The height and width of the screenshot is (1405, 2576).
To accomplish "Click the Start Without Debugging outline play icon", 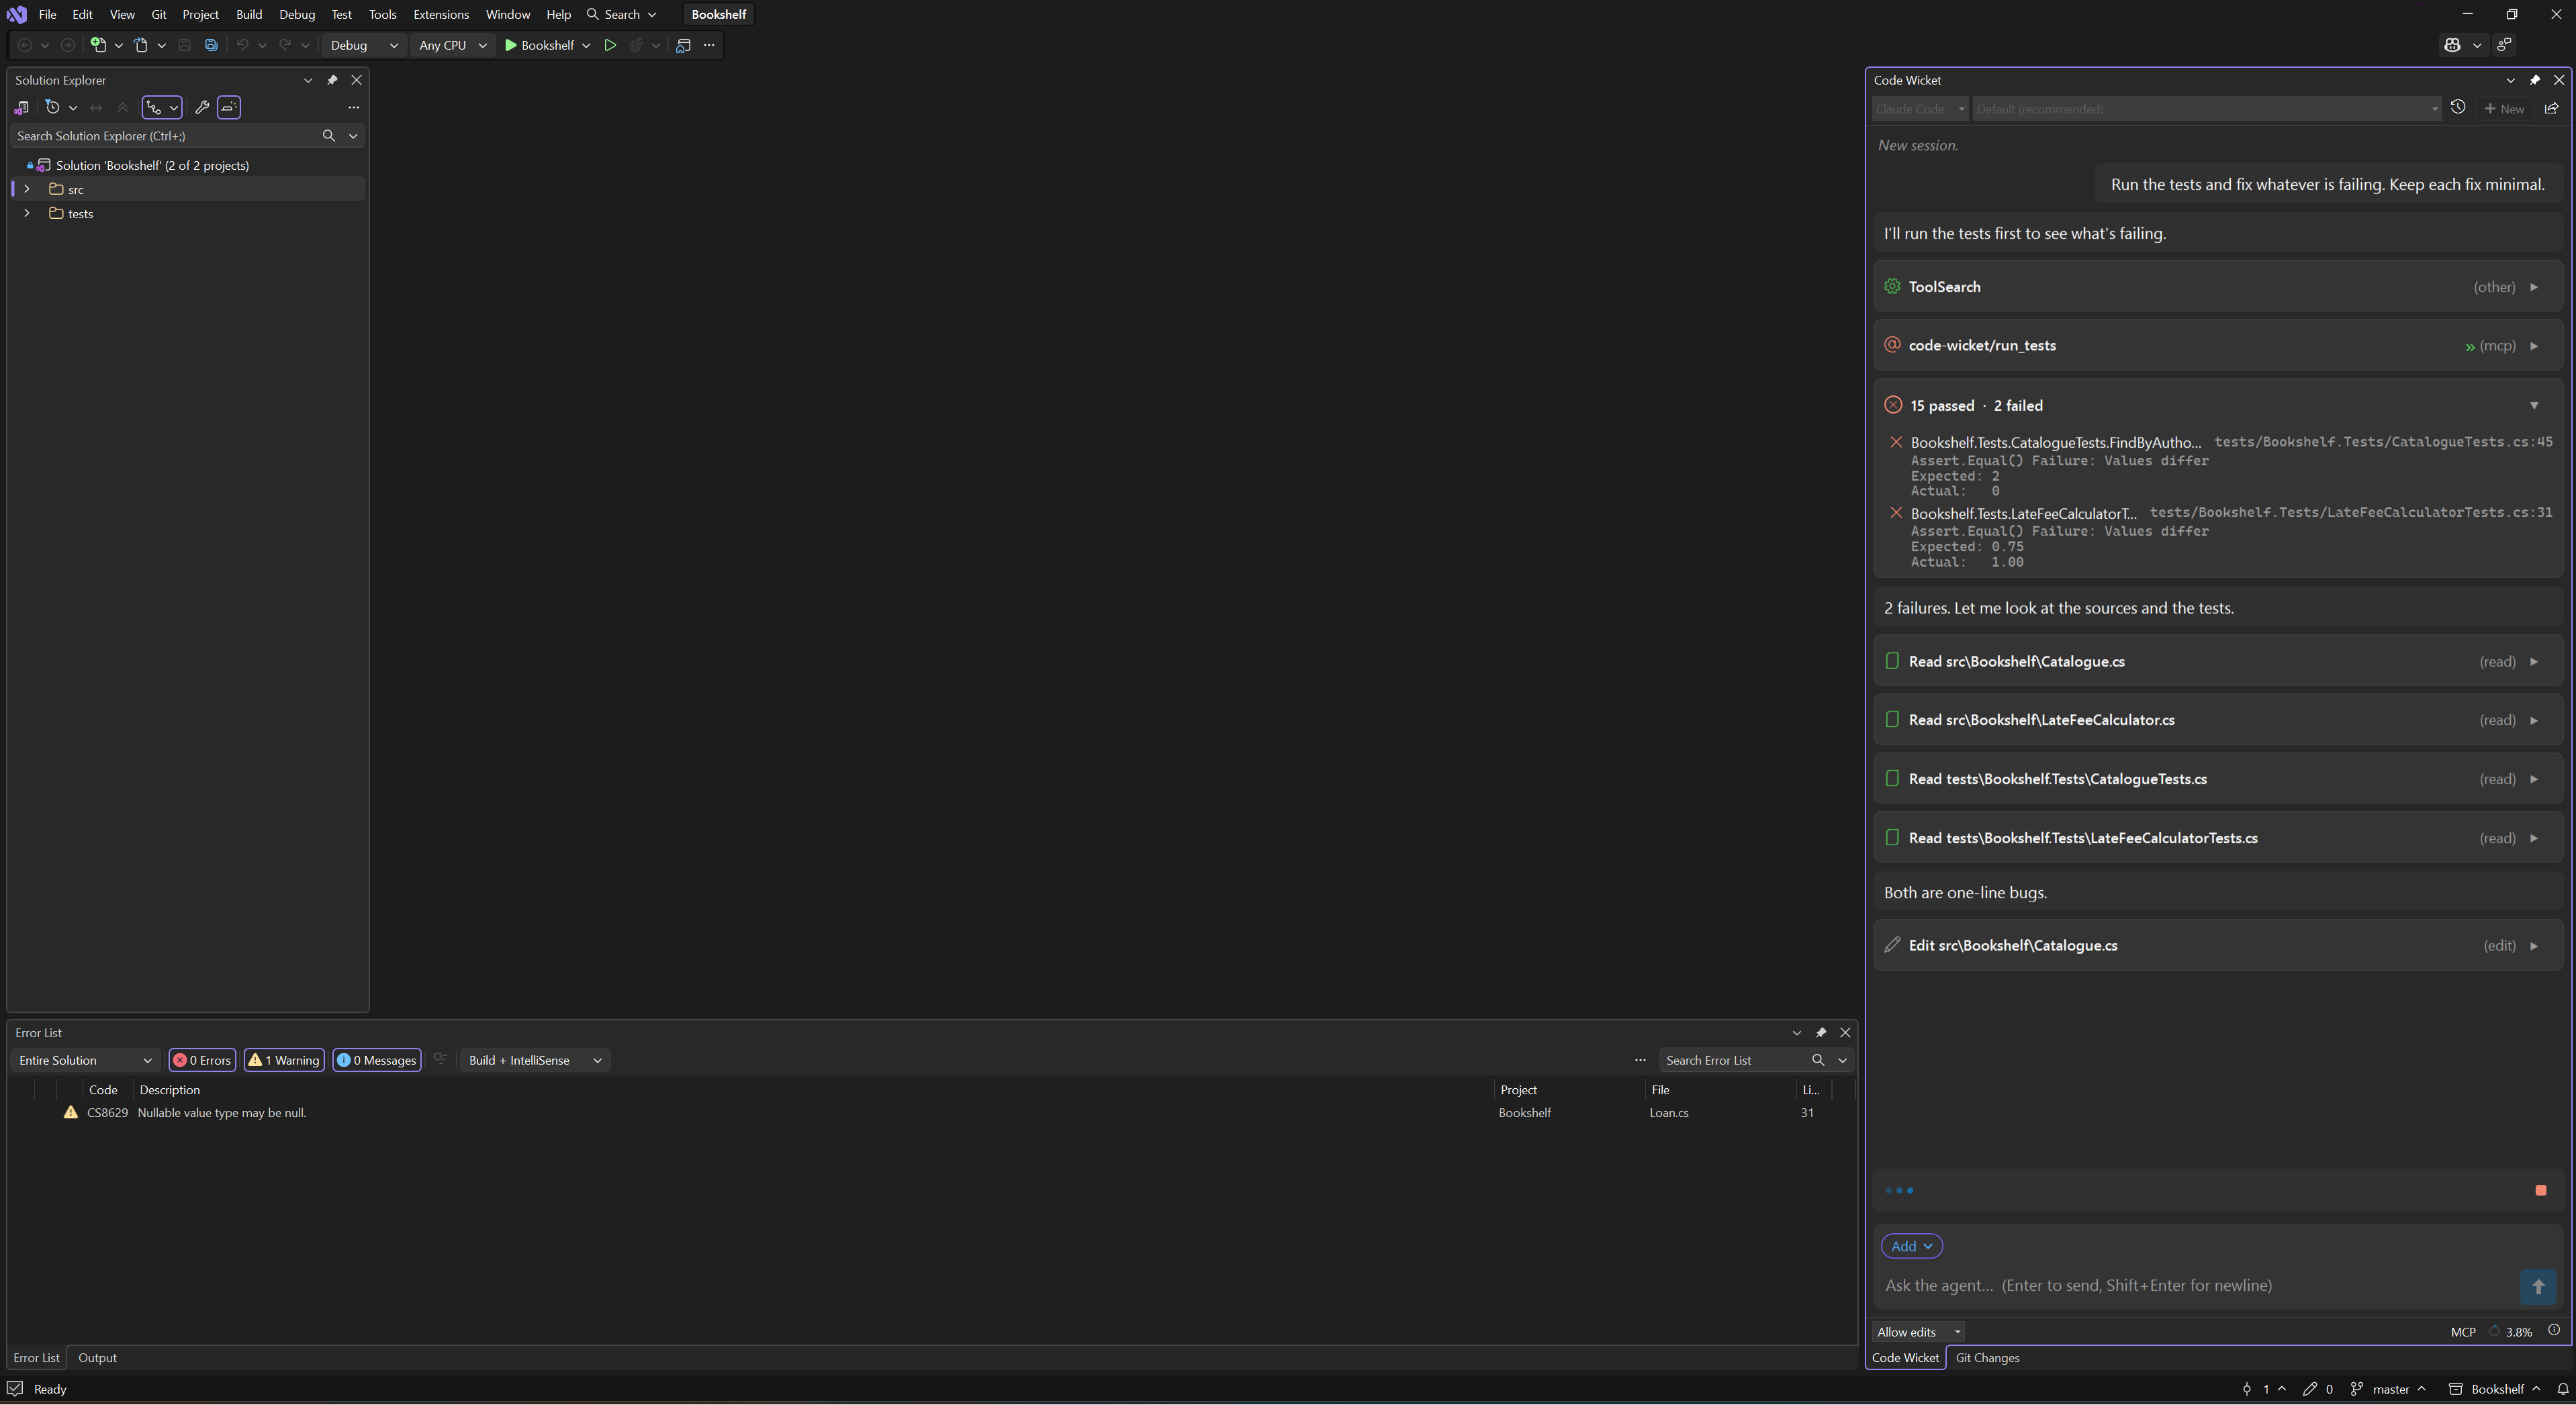I will point(610,45).
